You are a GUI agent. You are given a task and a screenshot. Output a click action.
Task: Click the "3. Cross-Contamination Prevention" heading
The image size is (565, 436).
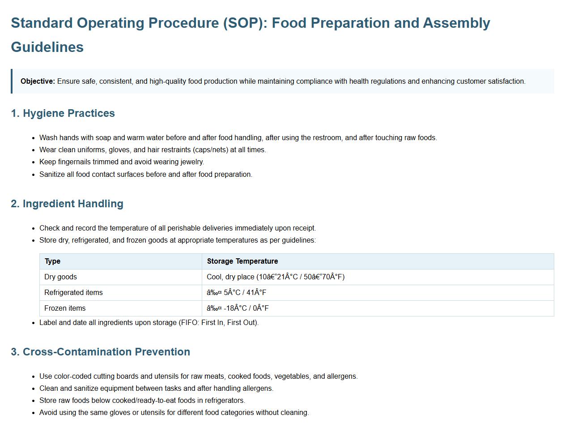coord(100,352)
